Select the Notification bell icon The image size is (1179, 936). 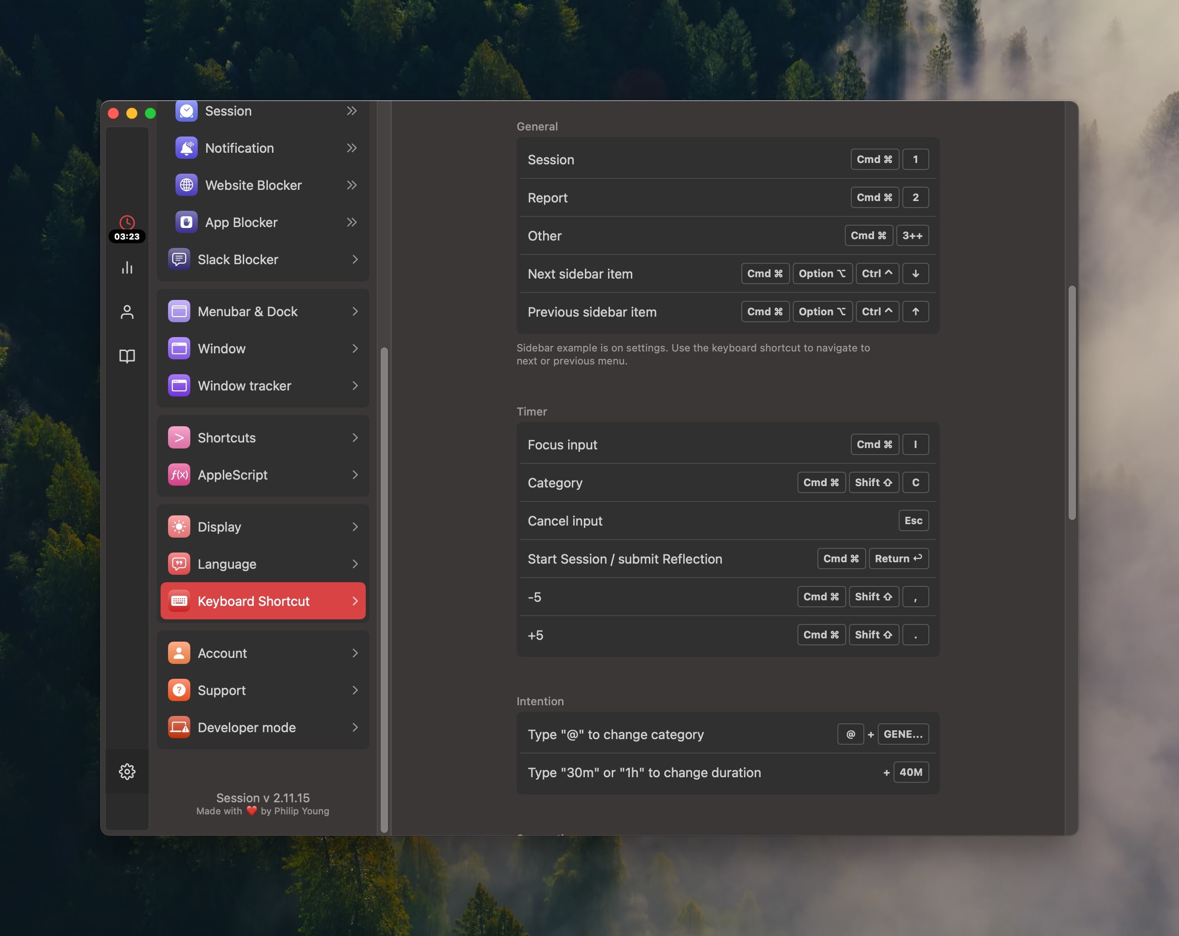[x=186, y=148]
